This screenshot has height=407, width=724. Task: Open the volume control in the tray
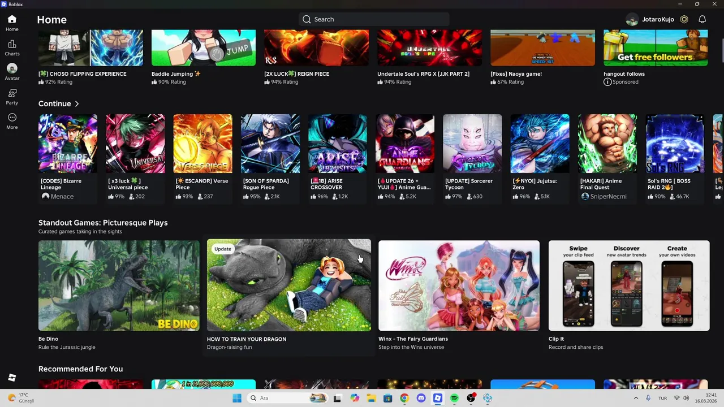tap(686, 399)
